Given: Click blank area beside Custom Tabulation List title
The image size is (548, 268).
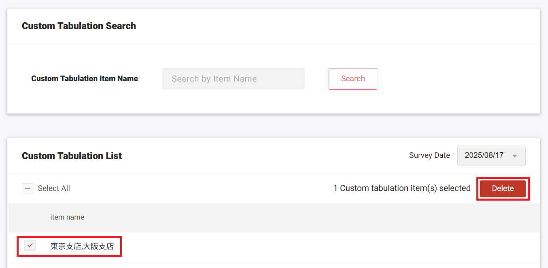Looking at the screenshot, I should (263, 156).
